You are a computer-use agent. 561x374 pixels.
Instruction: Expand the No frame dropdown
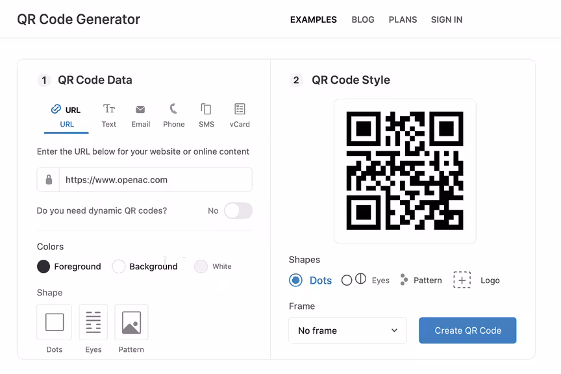(x=348, y=330)
